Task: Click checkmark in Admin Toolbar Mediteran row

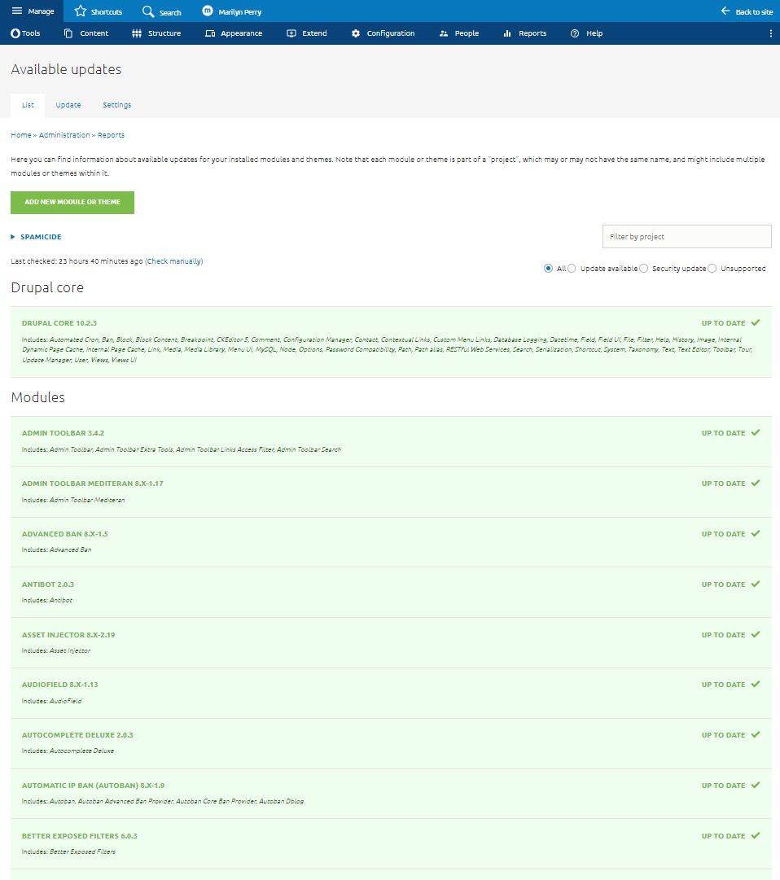Action: pos(756,484)
